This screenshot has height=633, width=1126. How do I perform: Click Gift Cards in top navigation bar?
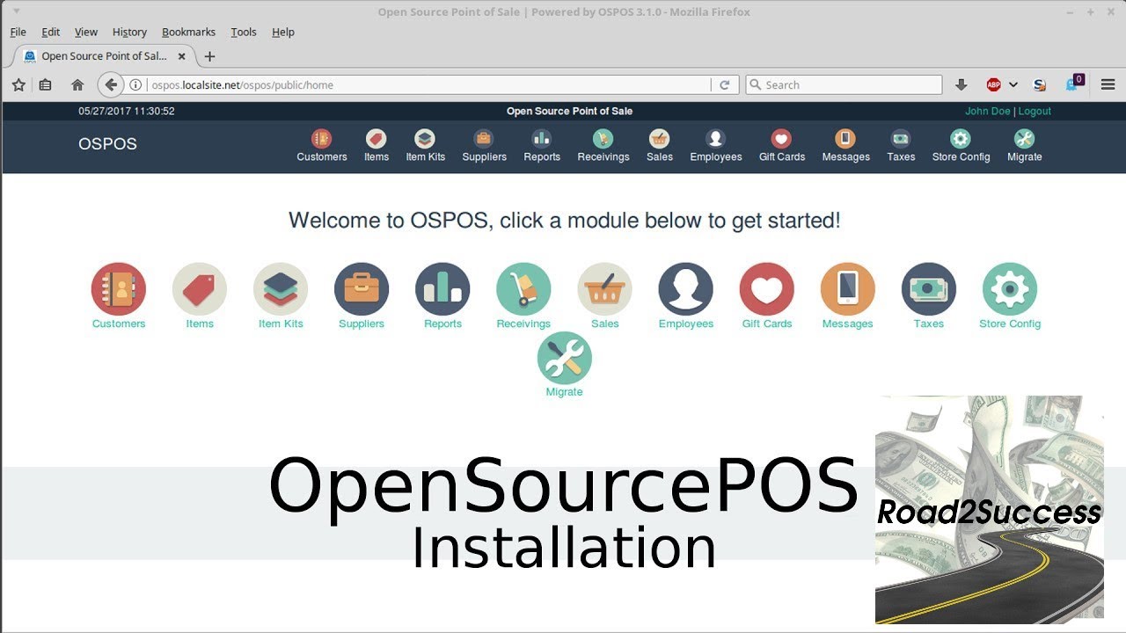point(781,146)
